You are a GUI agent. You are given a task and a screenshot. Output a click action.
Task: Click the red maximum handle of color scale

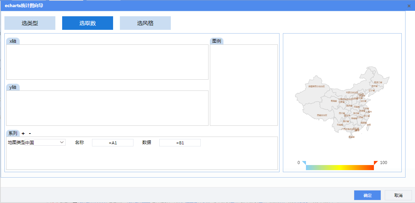pos(376,163)
